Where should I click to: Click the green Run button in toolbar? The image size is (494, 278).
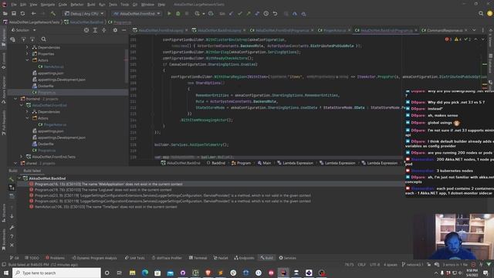(x=169, y=14)
